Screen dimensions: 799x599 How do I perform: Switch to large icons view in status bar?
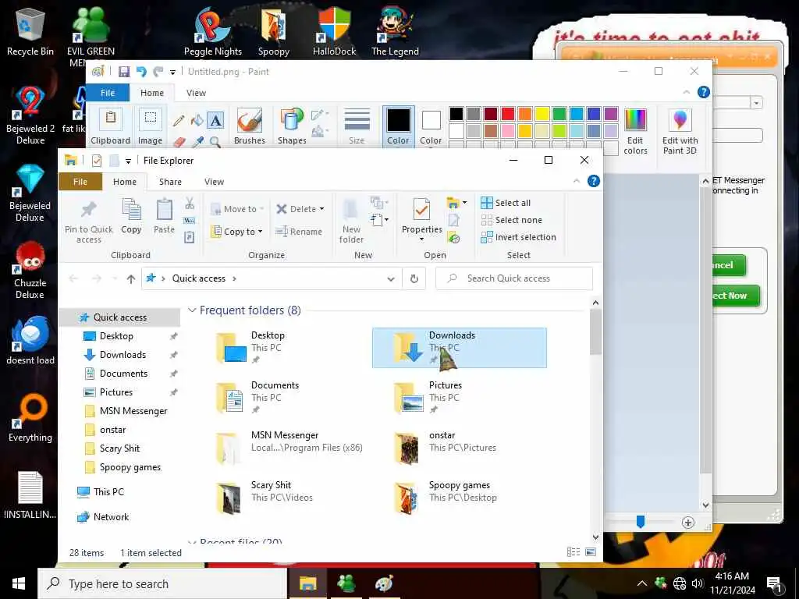pos(591,552)
